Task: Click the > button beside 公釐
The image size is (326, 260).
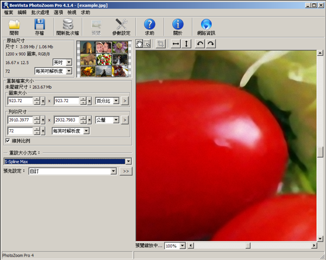Action: pyautogui.click(x=125, y=120)
